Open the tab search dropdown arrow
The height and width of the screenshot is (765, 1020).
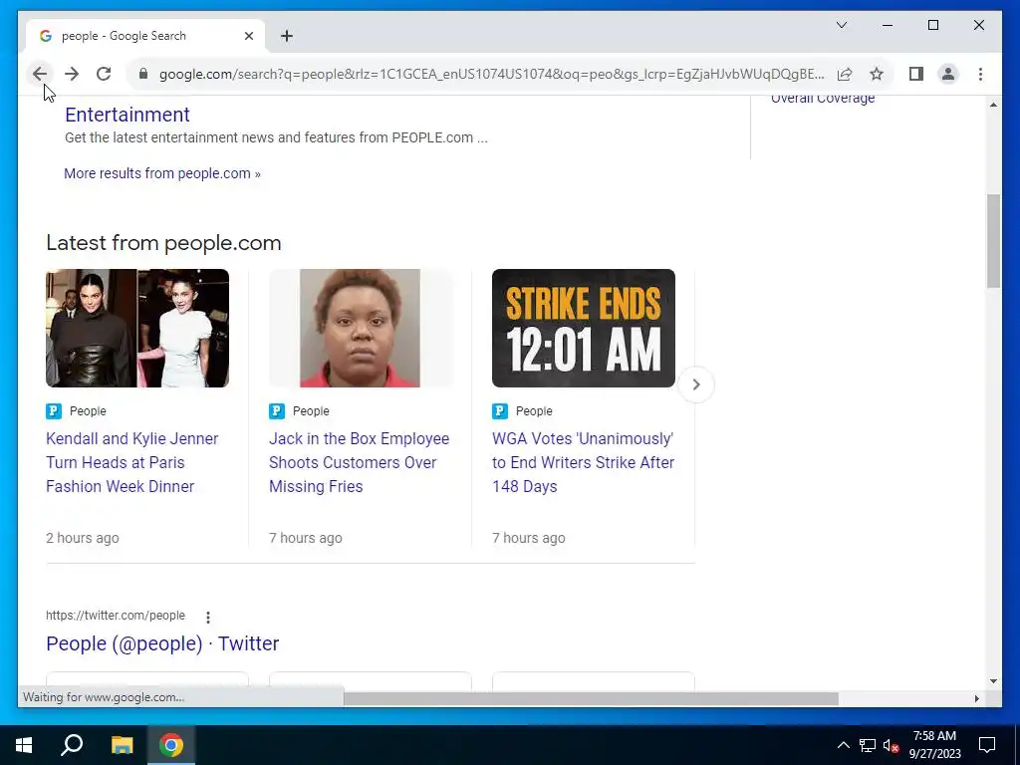click(841, 25)
